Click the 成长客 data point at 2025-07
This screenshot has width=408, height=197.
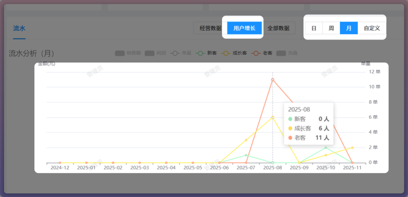click(x=246, y=140)
